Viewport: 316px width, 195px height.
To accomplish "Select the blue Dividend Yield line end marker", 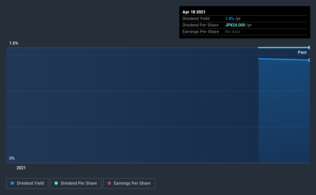I will tap(309, 60).
